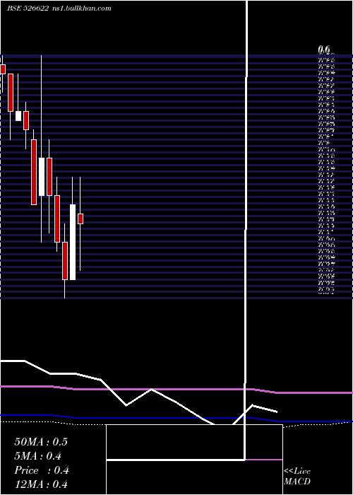Screen dimensions: 353x495
Task: Open the "<<Live MACD" label
Action: 297,477
